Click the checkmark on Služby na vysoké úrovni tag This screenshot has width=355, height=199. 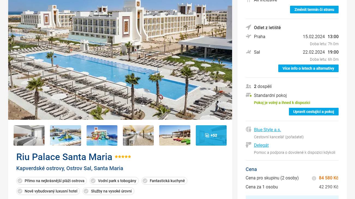coord(86,191)
